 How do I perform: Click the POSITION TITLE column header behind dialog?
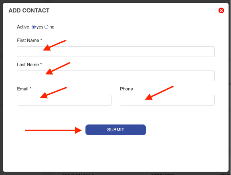tap(78, 174)
